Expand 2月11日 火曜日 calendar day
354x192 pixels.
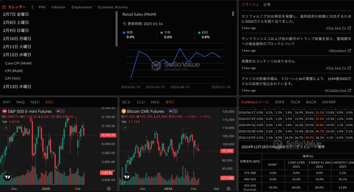[x=17, y=46]
